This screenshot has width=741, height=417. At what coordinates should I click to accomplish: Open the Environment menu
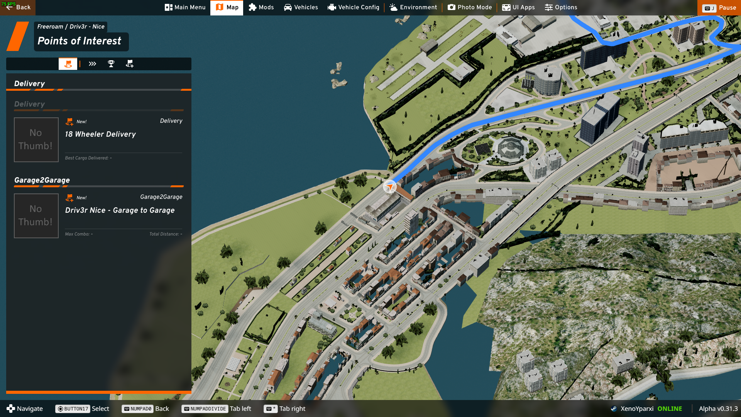point(413,7)
